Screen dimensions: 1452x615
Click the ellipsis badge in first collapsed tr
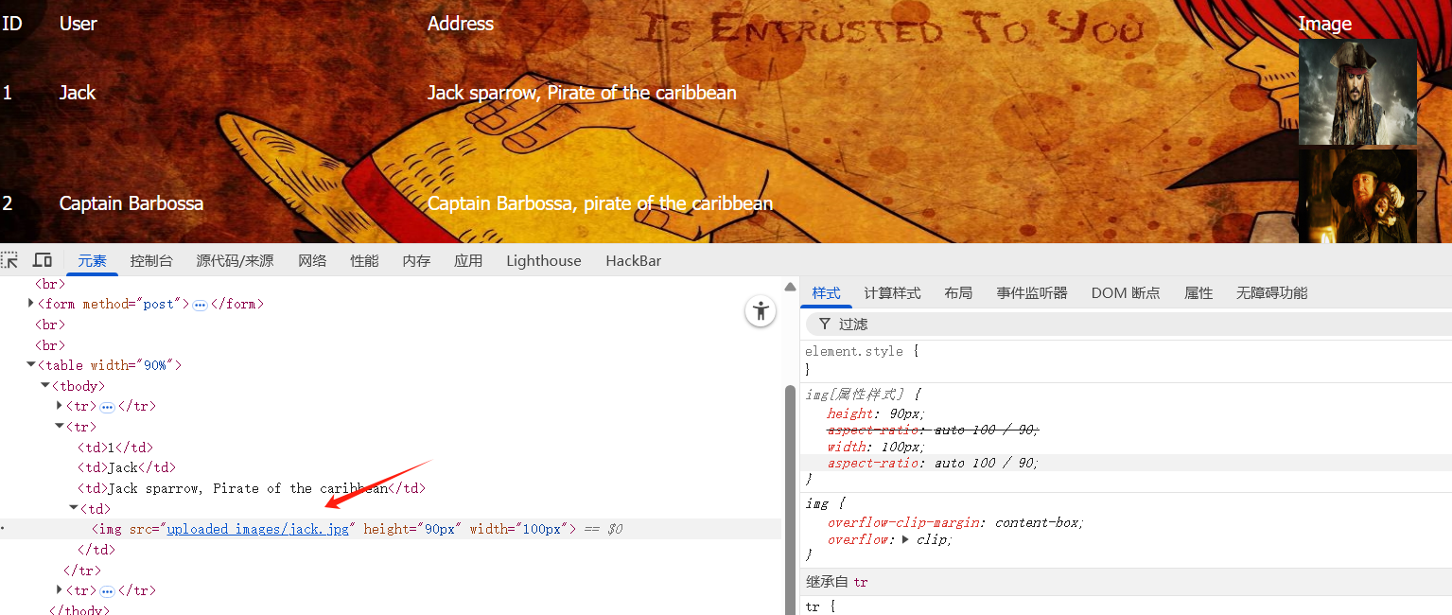point(107,407)
